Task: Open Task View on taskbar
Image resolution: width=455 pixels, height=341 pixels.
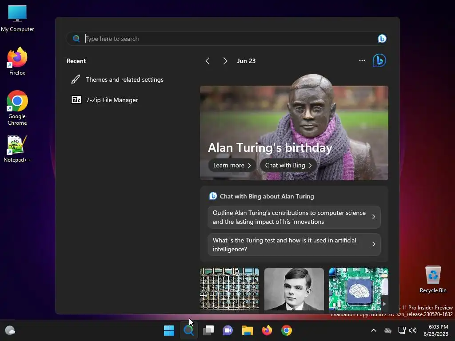Action: pos(208,330)
